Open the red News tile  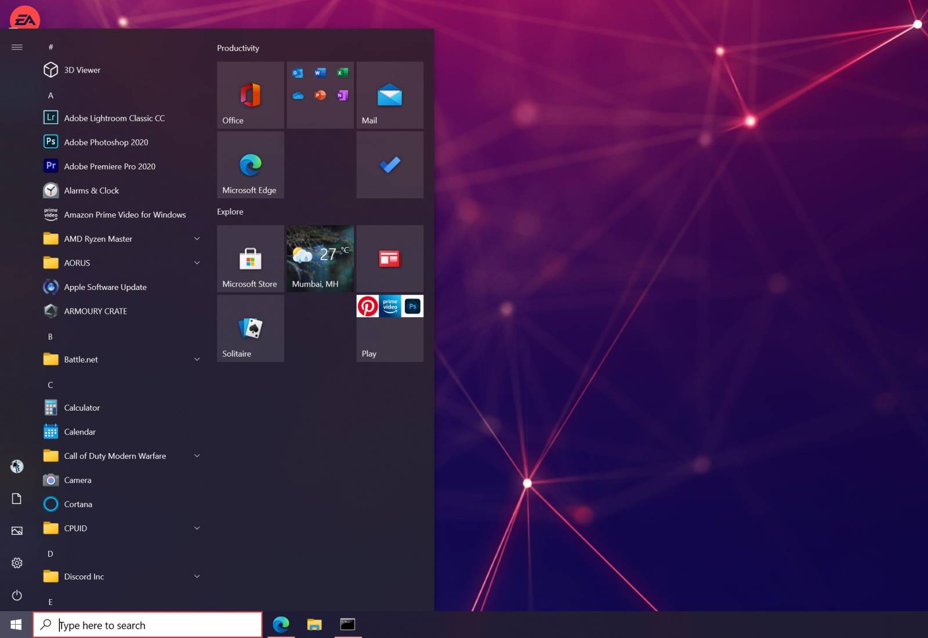coord(390,259)
